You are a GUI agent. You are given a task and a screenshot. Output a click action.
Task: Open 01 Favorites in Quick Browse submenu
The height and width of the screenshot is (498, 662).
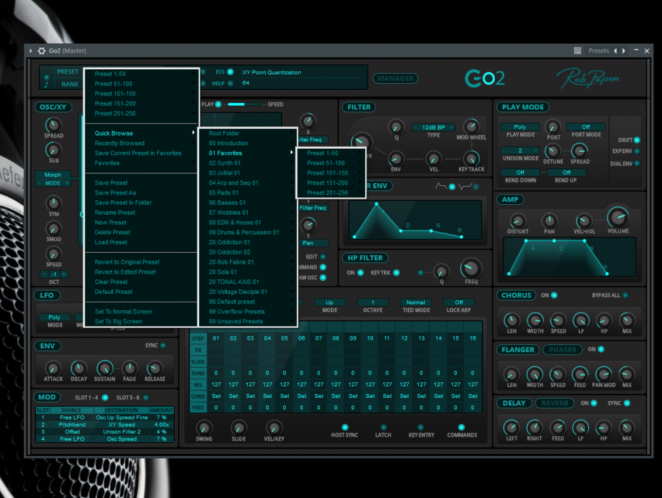(x=248, y=153)
